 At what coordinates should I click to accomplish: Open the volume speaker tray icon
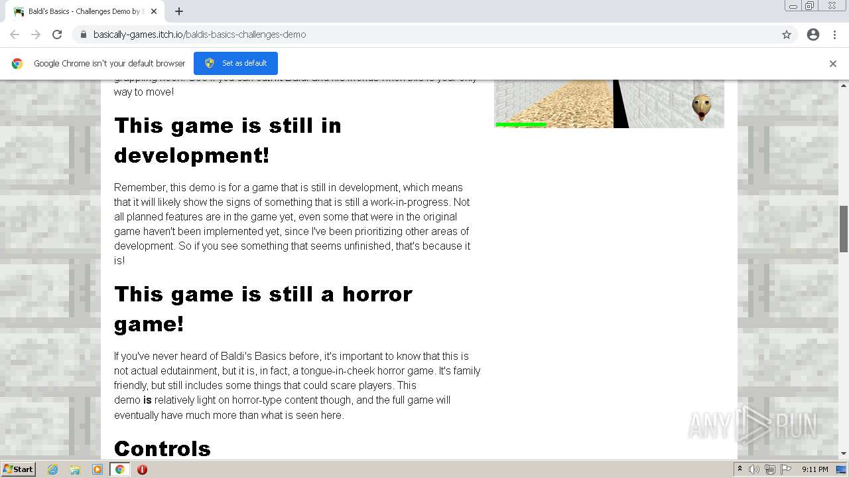pyautogui.click(x=753, y=469)
